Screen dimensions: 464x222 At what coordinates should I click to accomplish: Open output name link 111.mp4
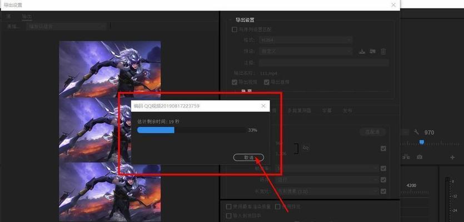(269, 73)
